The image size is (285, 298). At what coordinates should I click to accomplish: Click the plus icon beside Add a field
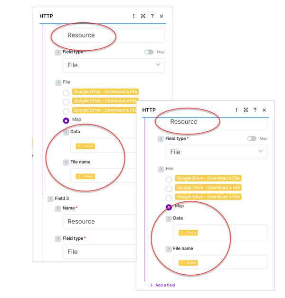click(x=152, y=285)
